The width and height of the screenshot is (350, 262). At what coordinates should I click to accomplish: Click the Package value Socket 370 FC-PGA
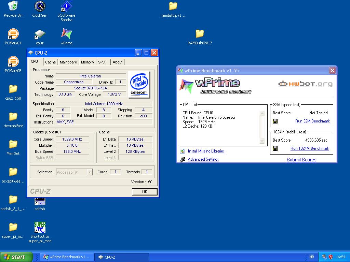point(91,88)
